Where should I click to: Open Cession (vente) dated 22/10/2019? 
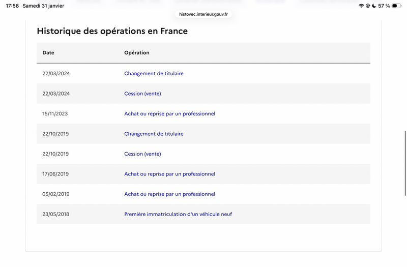142,154
